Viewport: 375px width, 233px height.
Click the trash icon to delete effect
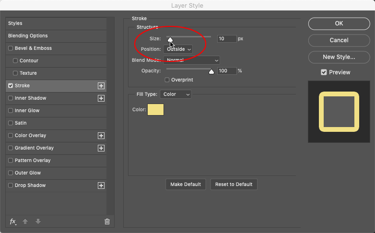107,221
